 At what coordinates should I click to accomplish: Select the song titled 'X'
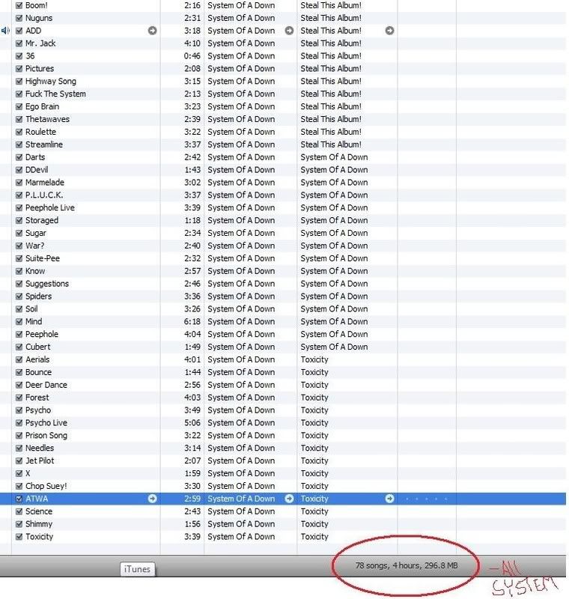(x=28, y=473)
